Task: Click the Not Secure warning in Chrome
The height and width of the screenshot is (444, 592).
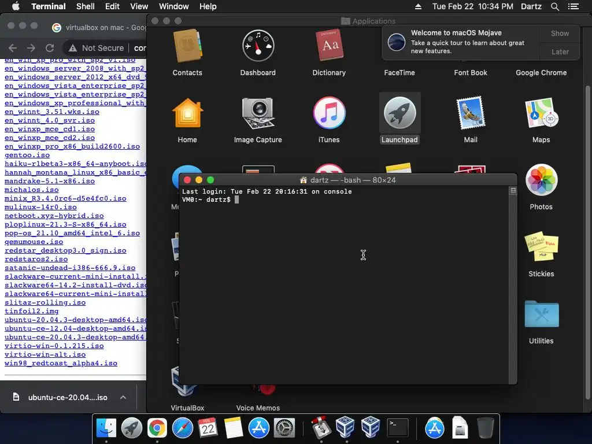Action: (x=97, y=48)
